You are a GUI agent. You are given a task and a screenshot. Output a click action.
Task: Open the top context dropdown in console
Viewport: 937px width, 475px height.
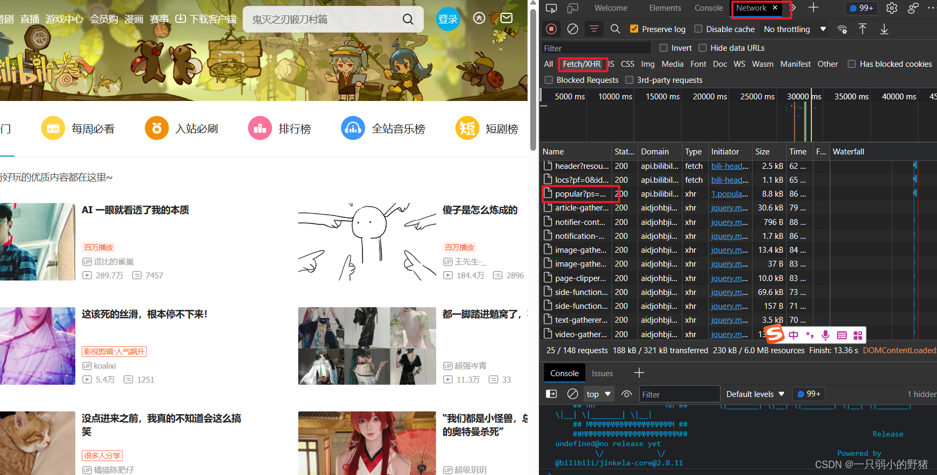tap(598, 394)
